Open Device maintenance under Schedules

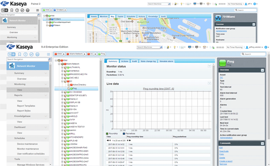click(27, 144)
